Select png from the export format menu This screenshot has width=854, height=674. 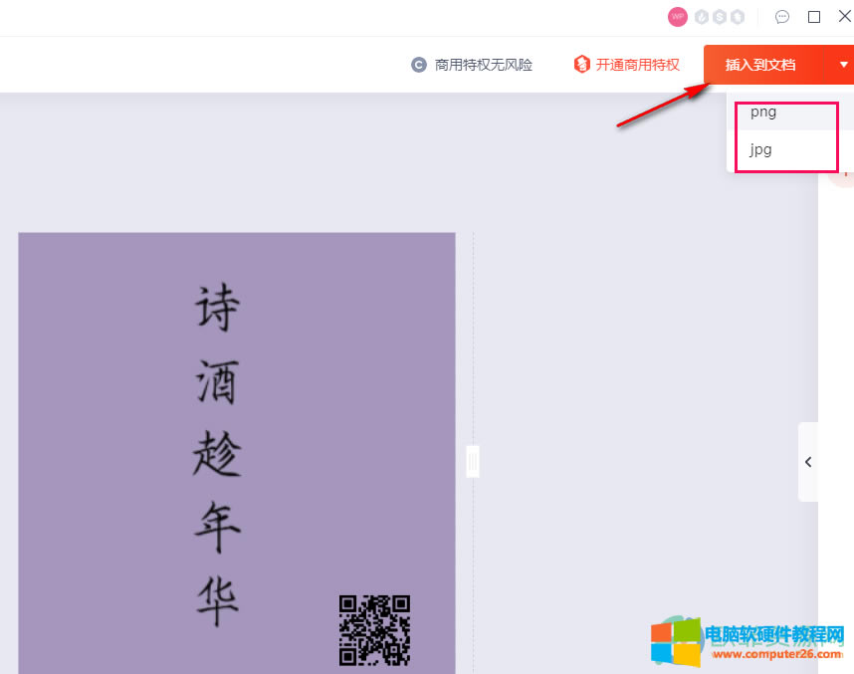pos(763,112)
